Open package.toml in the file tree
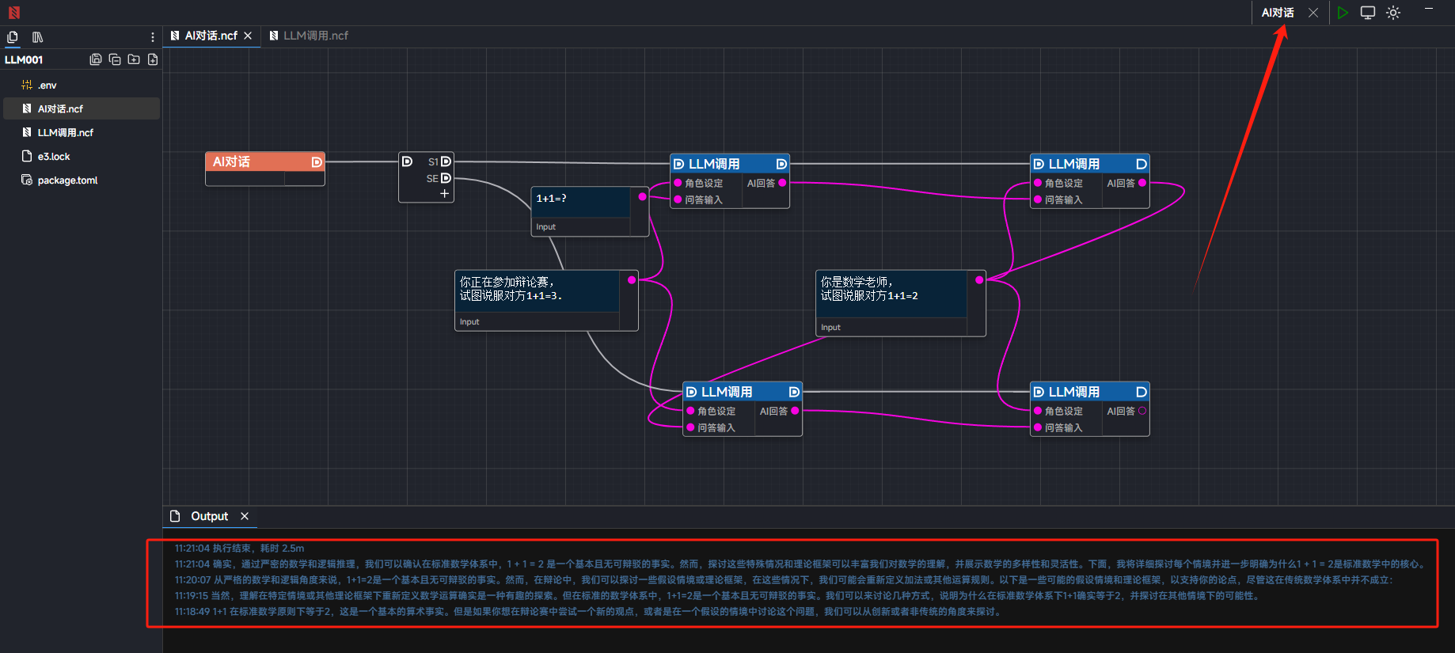Image resolution: width=1455 pixels, height=653 pixels. pos(67,180)
